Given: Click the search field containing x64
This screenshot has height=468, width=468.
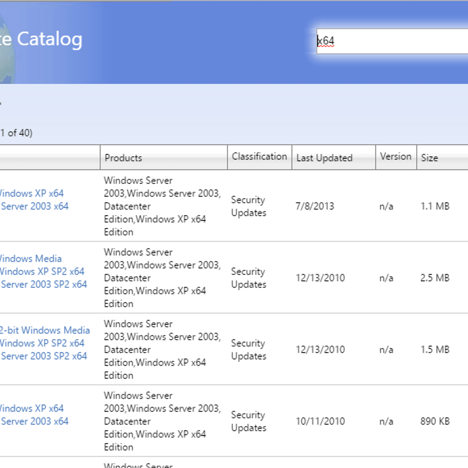Looking at the screenshot, I should pos(392,41).
